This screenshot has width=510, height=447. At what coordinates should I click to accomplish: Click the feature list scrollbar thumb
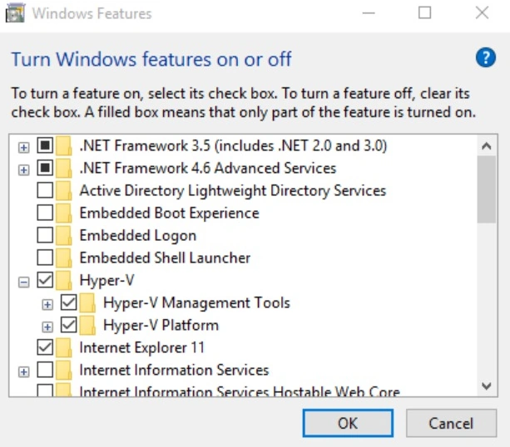pos(487,189)
